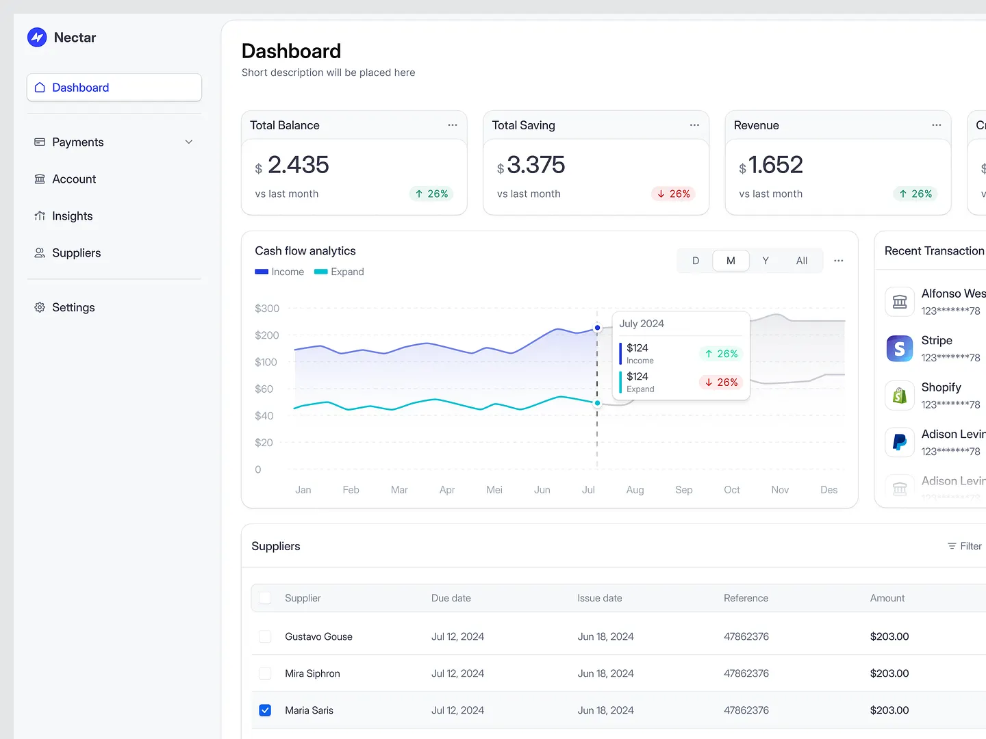Toggle the select-all checkbox in Supplier header
986x739 pixels.
265,598
